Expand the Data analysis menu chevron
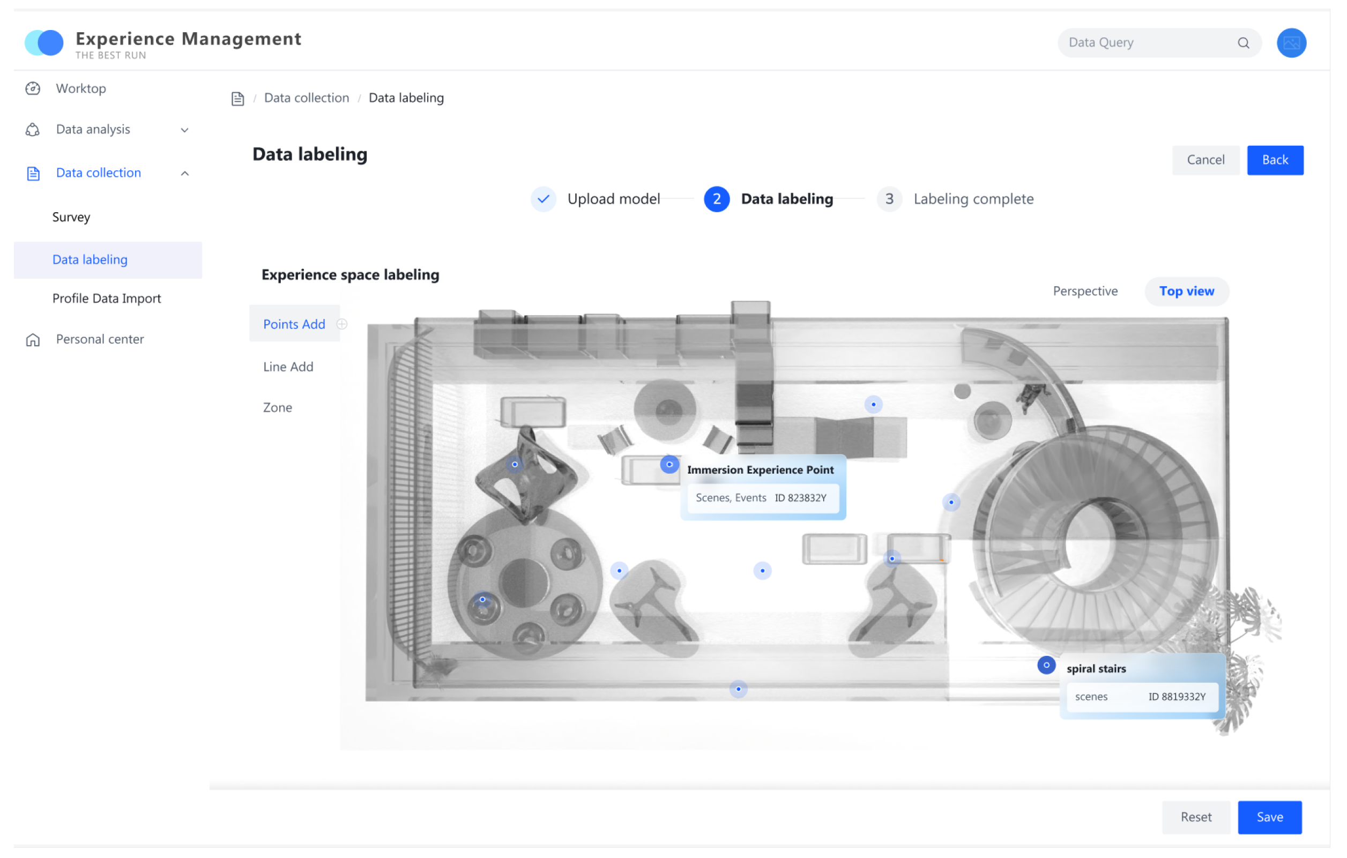1347x858 pixels. [184, 130]
